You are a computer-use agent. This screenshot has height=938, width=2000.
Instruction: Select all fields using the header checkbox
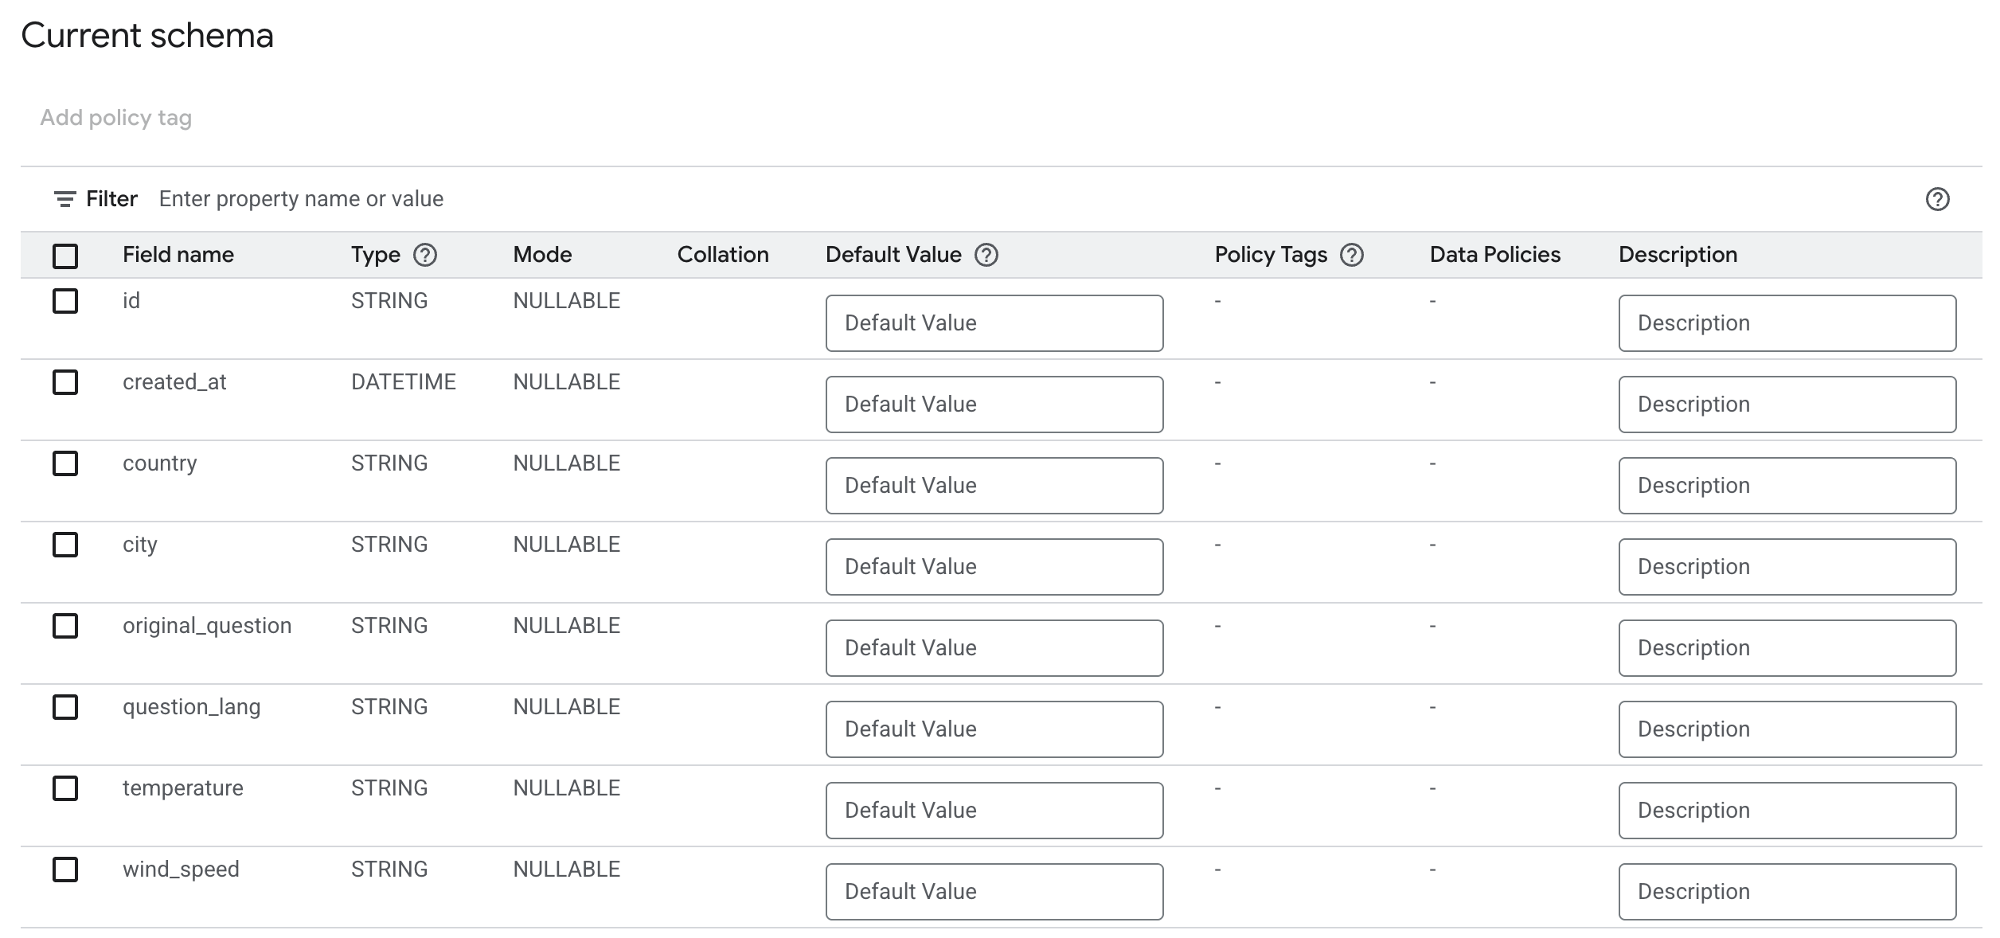(x=66, y=256)
